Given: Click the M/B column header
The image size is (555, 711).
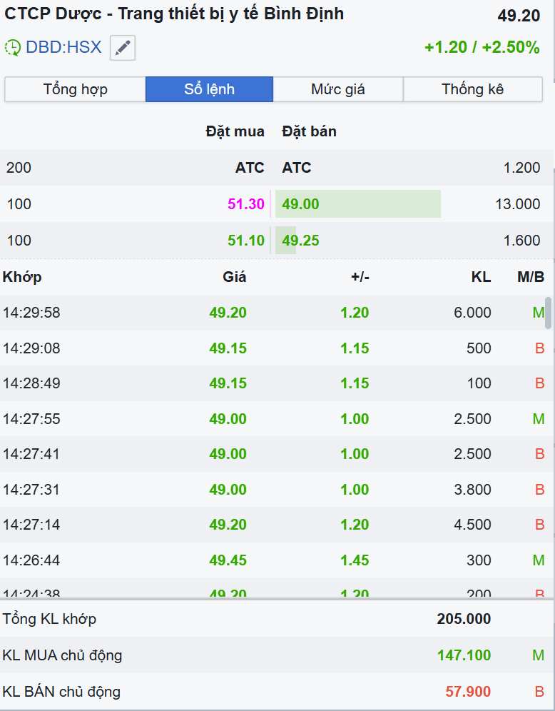Looking at the screenshot, I should pyautogui.click(x=531, y=277).
